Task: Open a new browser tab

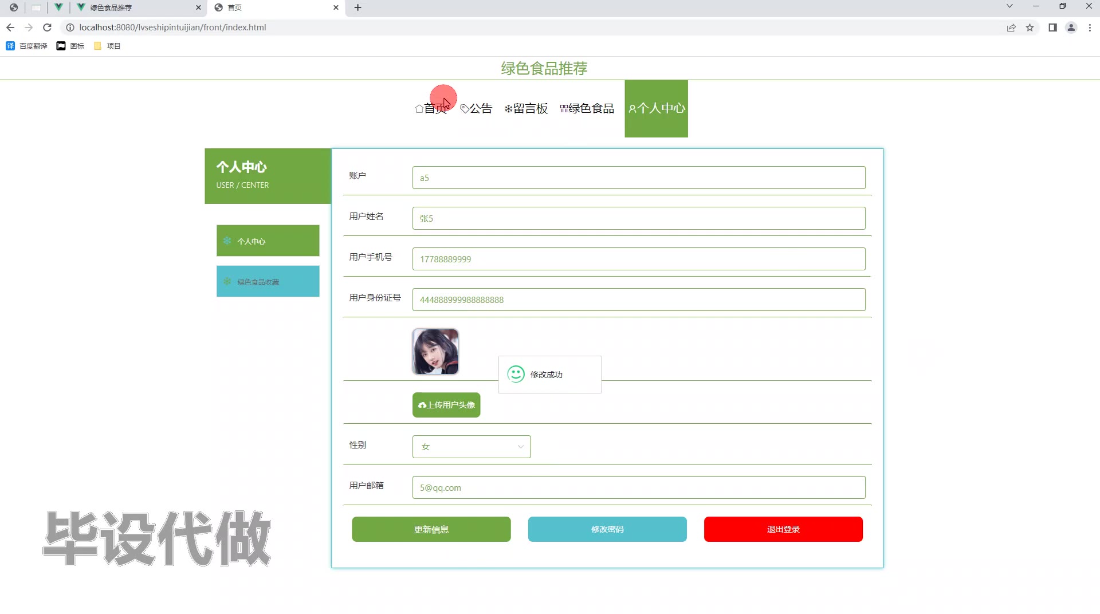Action: 357,7
